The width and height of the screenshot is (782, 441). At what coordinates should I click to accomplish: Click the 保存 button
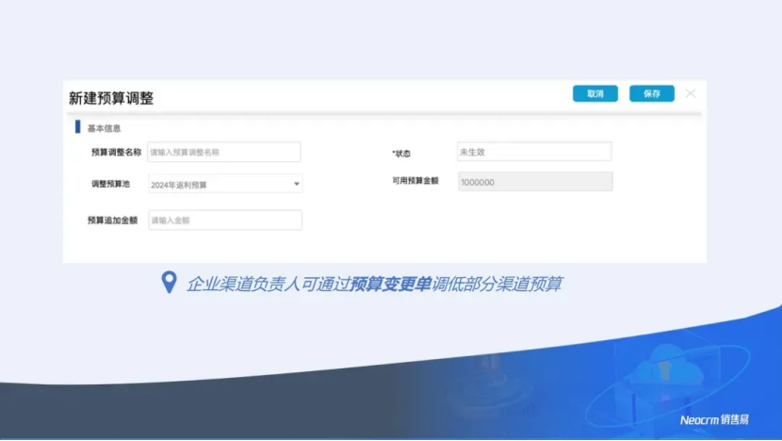coord(652,93)
